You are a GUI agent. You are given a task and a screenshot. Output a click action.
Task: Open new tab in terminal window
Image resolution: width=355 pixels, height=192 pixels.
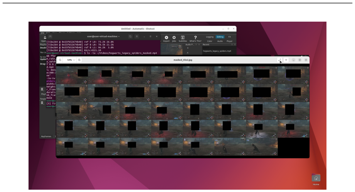click(50, 36)
